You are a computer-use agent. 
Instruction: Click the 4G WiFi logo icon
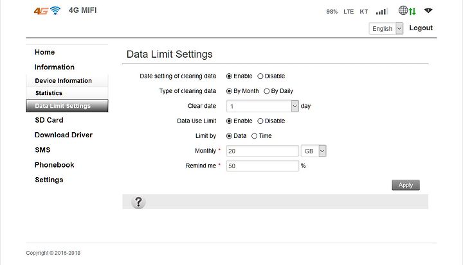coord(47,11)
